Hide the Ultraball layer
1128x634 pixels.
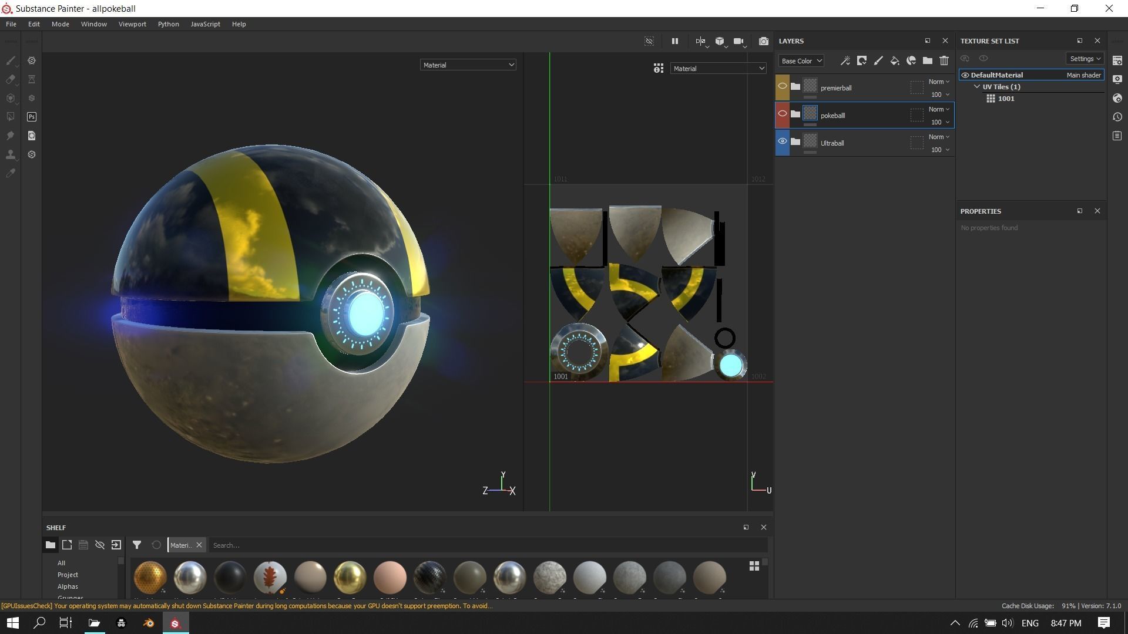tap(782, 141)
